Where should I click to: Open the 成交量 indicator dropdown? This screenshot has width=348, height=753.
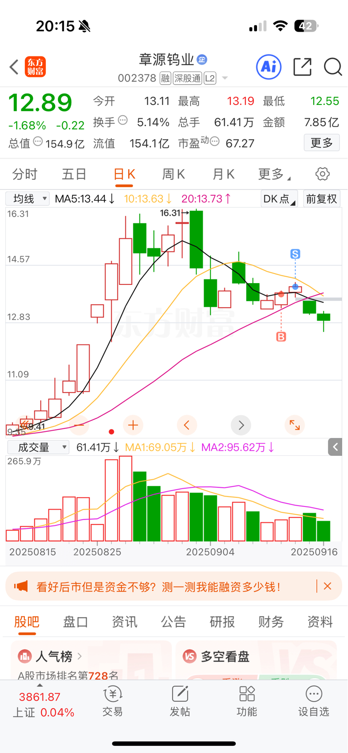pos(38,447)
